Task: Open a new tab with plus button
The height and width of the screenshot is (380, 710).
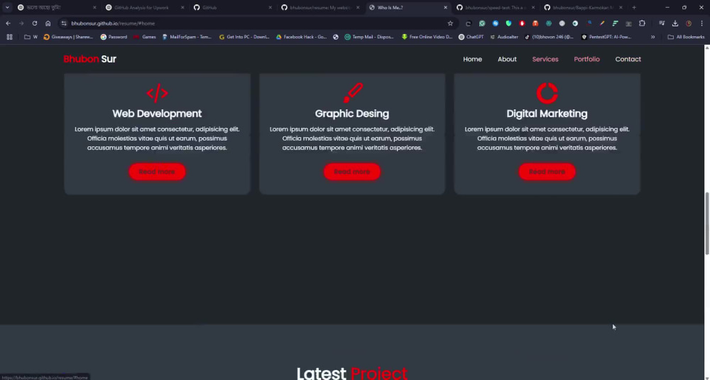Action: [634, 7]
